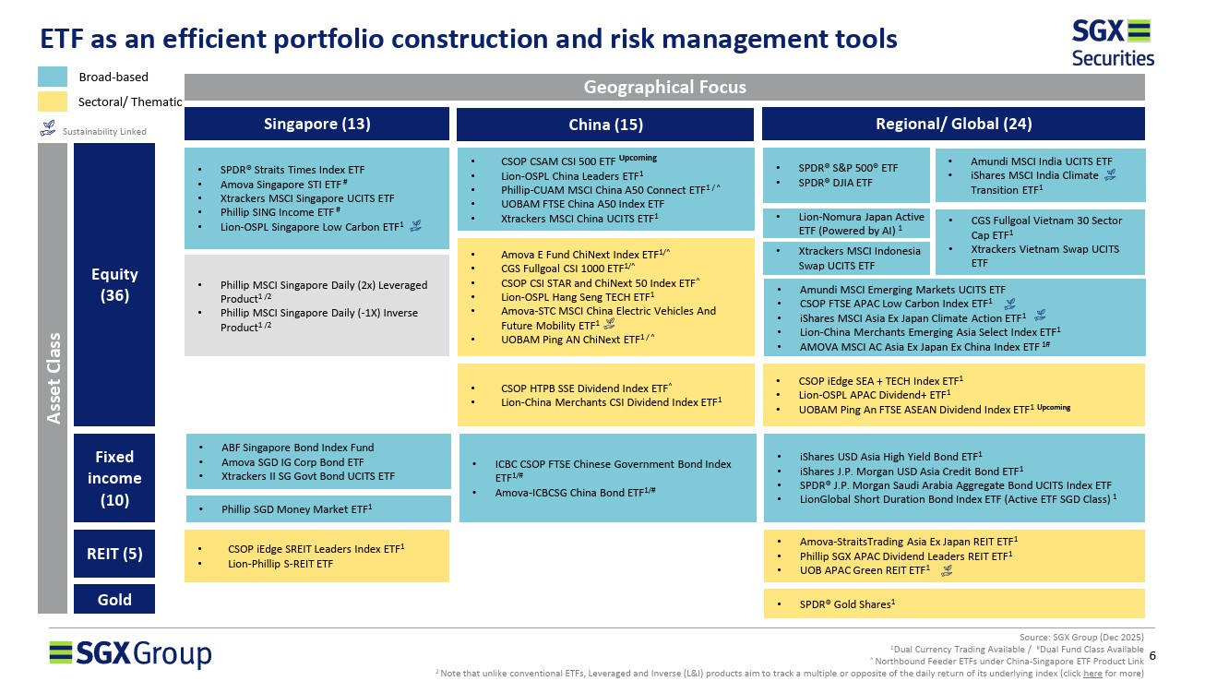Collapse the REIT (5) section

(x=114, y=554)
